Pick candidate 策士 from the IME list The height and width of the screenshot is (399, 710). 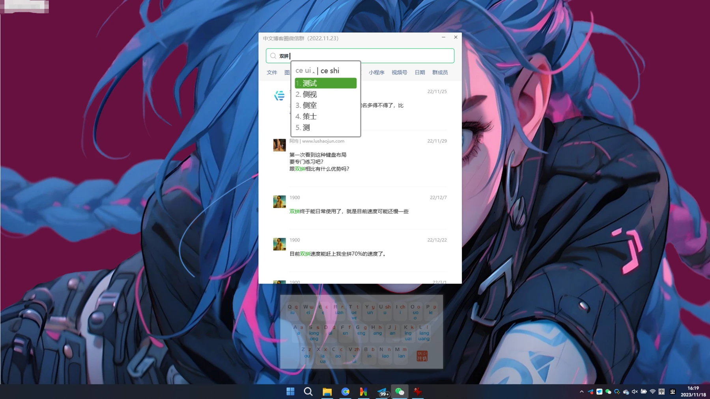(310, 117)
